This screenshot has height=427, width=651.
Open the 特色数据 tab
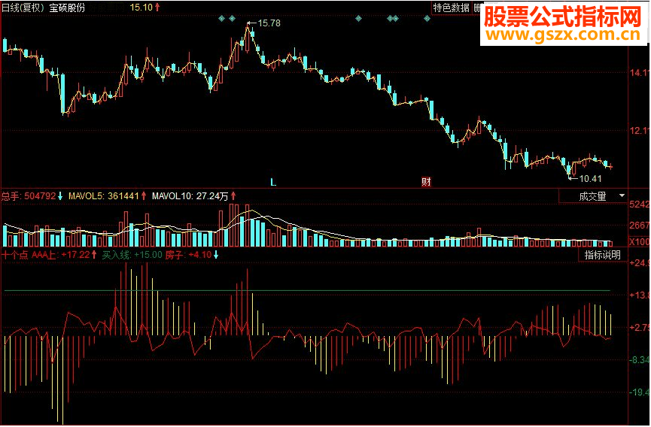pyautogui.click(x=452, y=8)
